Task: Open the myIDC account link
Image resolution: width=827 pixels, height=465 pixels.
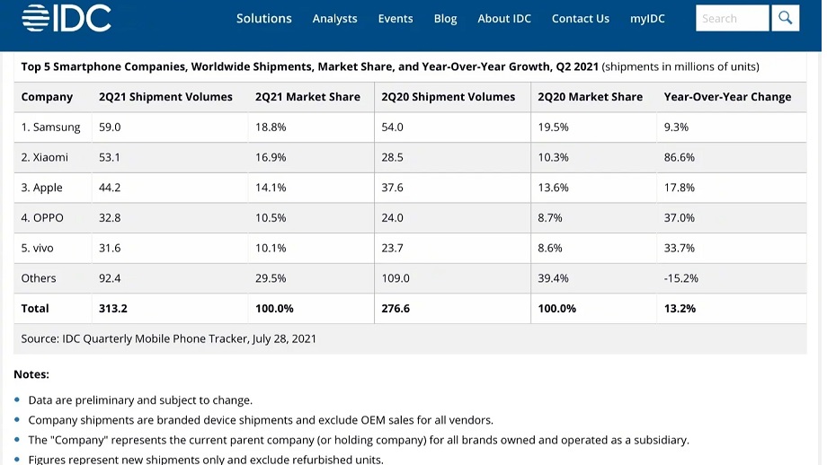Action: tap(647, 19)
